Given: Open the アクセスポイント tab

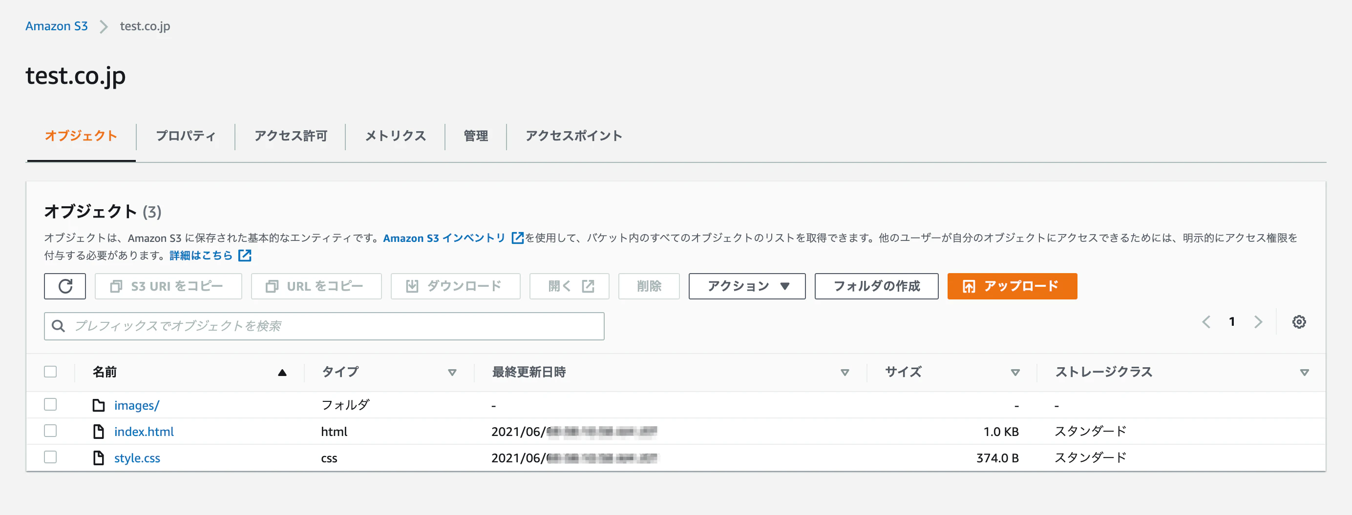Looking at the screenshot, I should [x=573, y=136].
